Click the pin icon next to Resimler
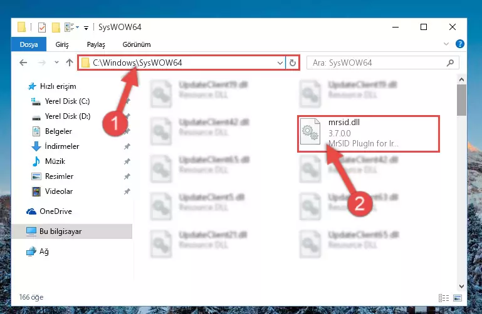The image size is (482, 314). [127, 176]
